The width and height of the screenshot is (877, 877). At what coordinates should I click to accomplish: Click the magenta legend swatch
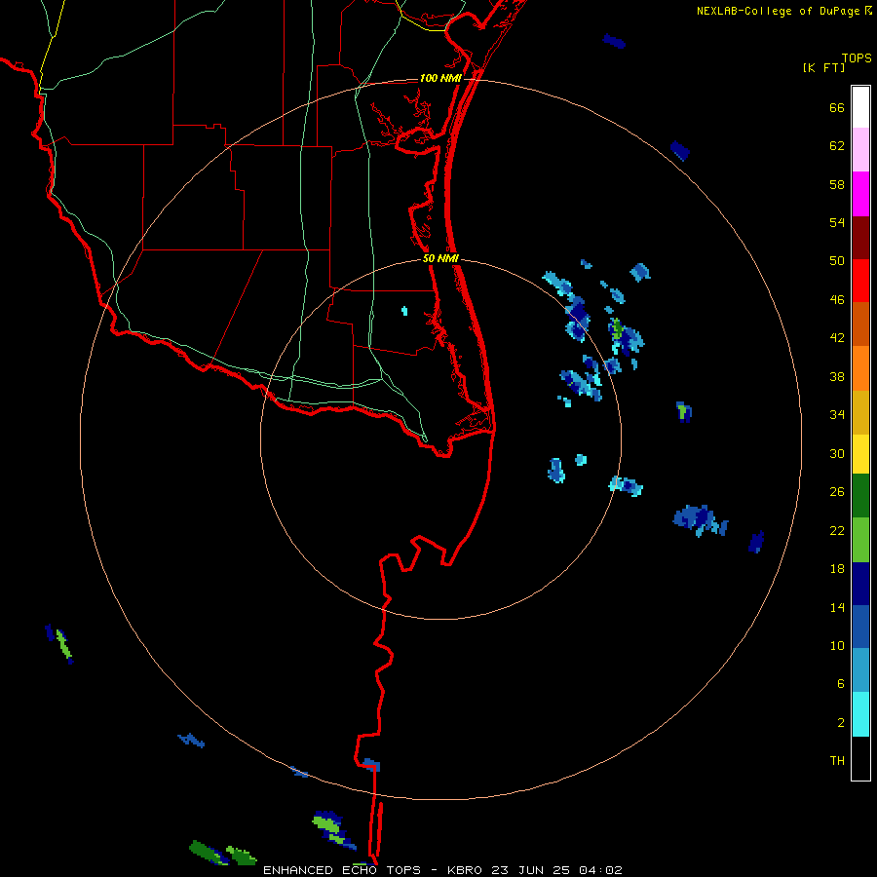(x=860, y=194)
